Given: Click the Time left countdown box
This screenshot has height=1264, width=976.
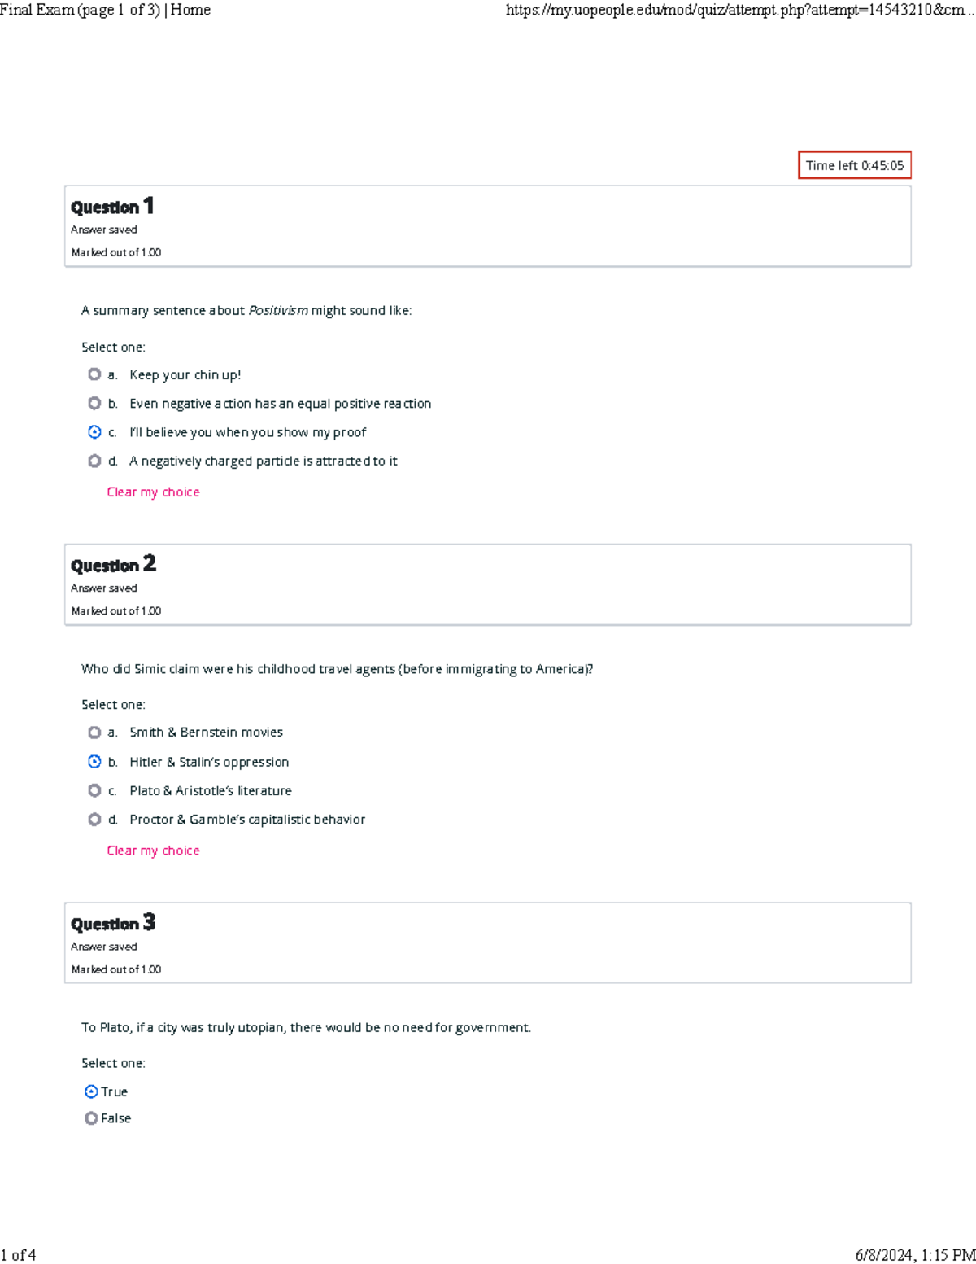Looking at the screenshot, I should coord(854,165).
